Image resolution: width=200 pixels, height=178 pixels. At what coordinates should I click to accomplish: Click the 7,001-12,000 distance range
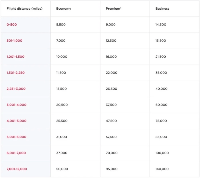(17, 169)
